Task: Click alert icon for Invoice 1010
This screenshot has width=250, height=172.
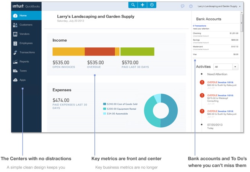Action: click(202, 95)
